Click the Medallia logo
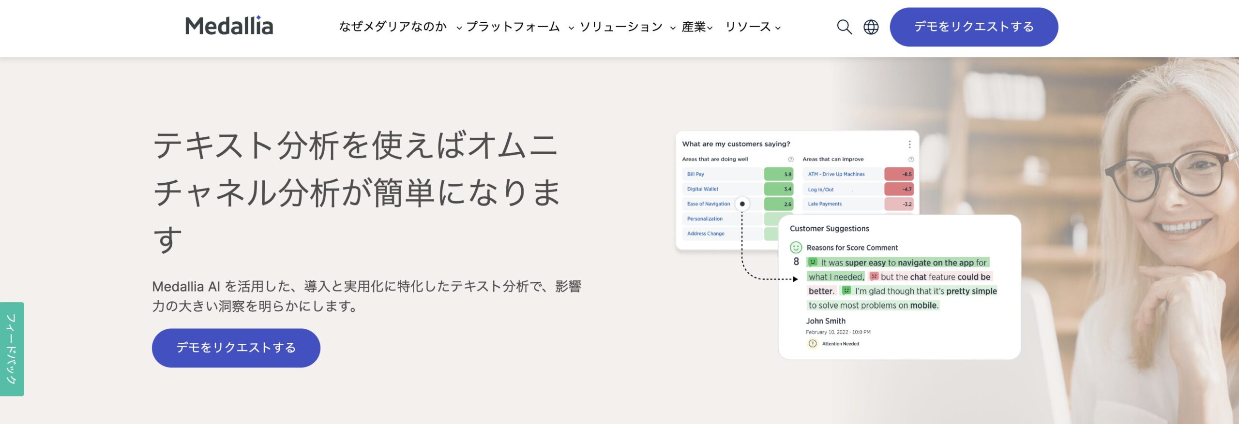 [229, 26]
